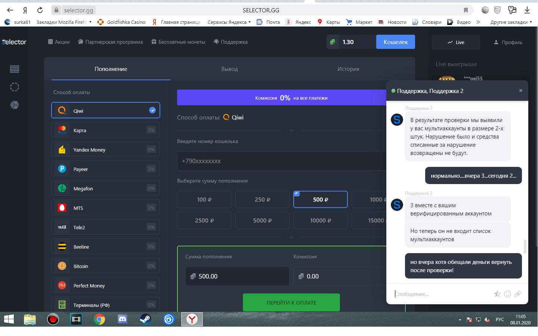Expand the chevron below the deposit amounts
Image resolution: width=538 pixels, height=336 pixels.
tap(291, 237)
